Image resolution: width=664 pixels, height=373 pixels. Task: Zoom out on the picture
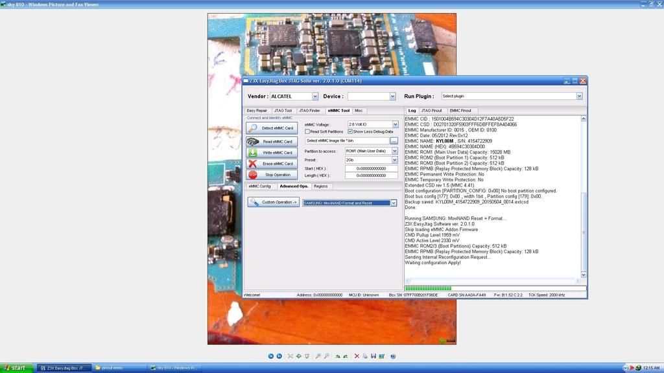click(327, 356)
